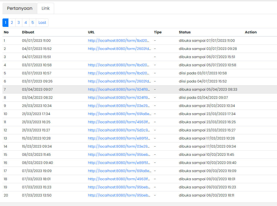Open the 49631f form link in row 11
277x206 pixels.
(x=119, y=122)
